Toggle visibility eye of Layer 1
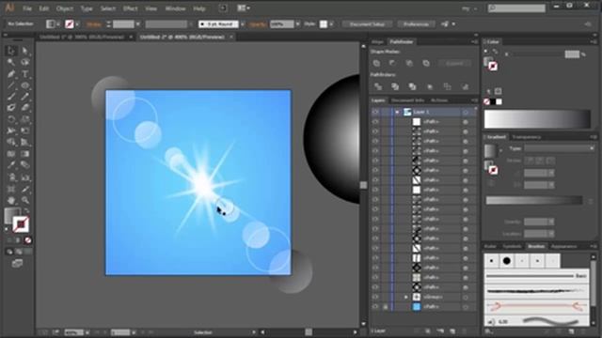The image size is (602, 338). tap(375, 112)
